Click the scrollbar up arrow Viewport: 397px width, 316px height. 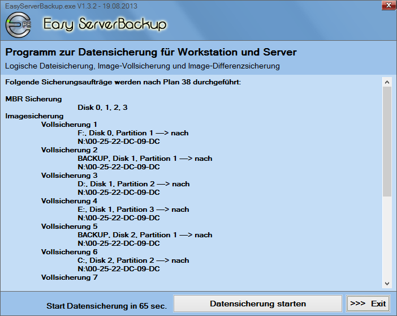(387, 82)
